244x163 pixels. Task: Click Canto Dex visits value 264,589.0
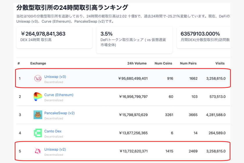click(x=217, y=133)
